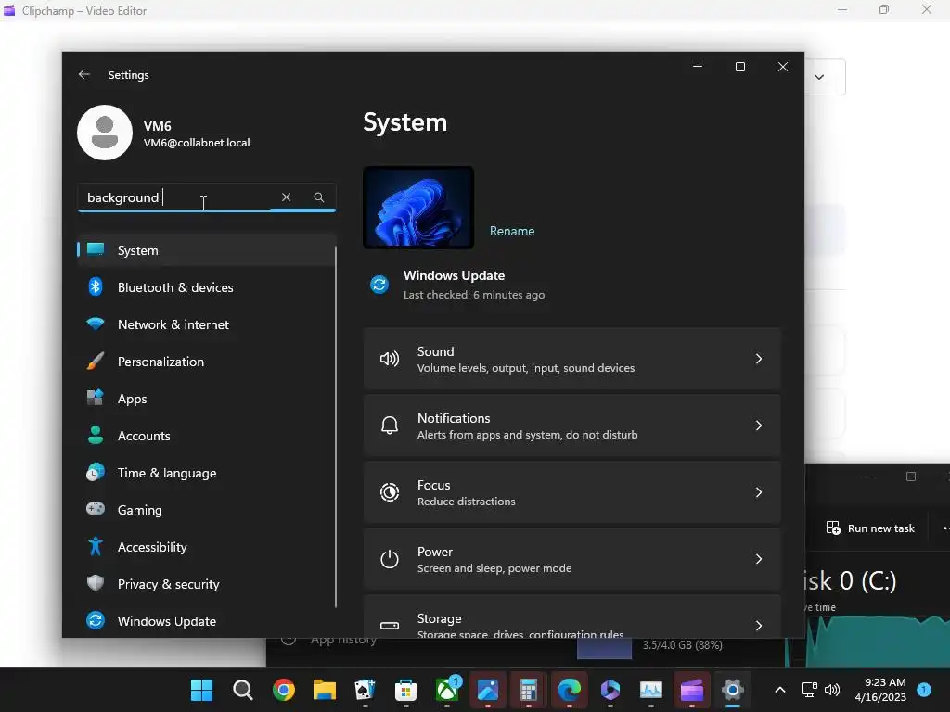Select Windows Update in sidebar

coord(206,621)
